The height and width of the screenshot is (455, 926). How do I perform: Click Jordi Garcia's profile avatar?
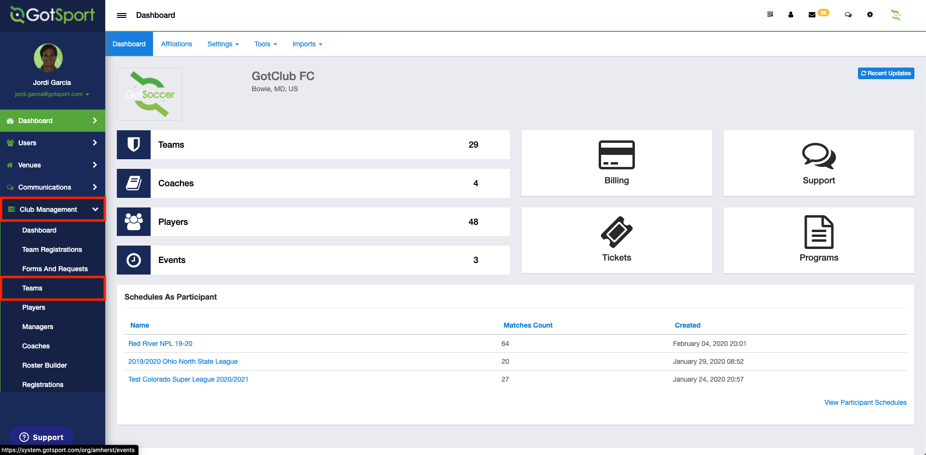[x=48, y=58]
